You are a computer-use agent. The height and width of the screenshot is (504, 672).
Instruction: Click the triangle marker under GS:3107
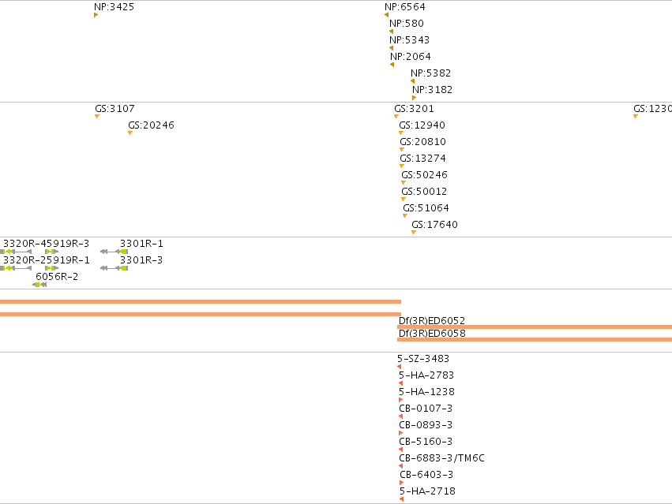[x=97, y=117]
